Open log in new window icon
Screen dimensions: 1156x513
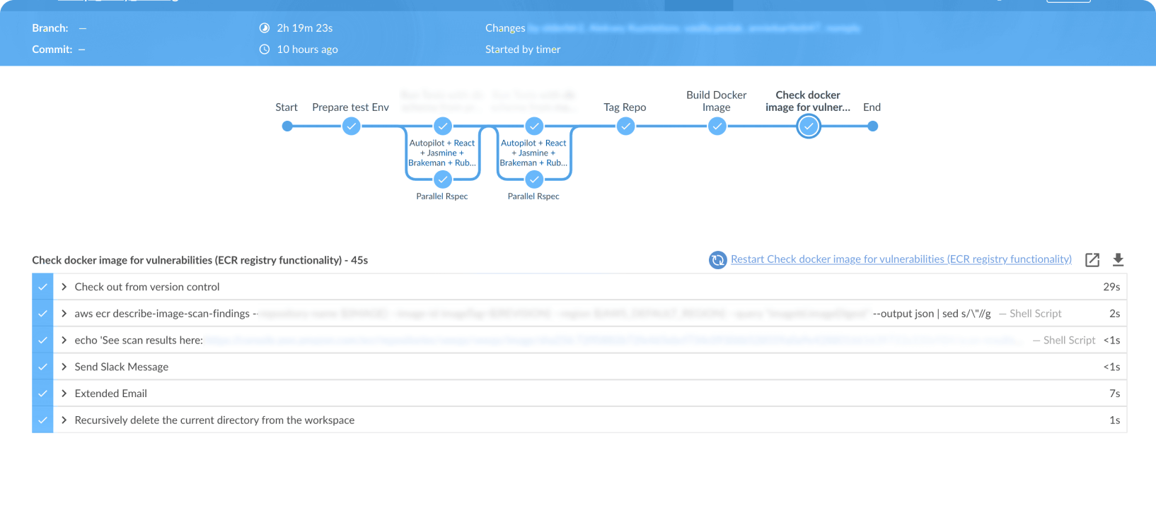pos(1092,260)
